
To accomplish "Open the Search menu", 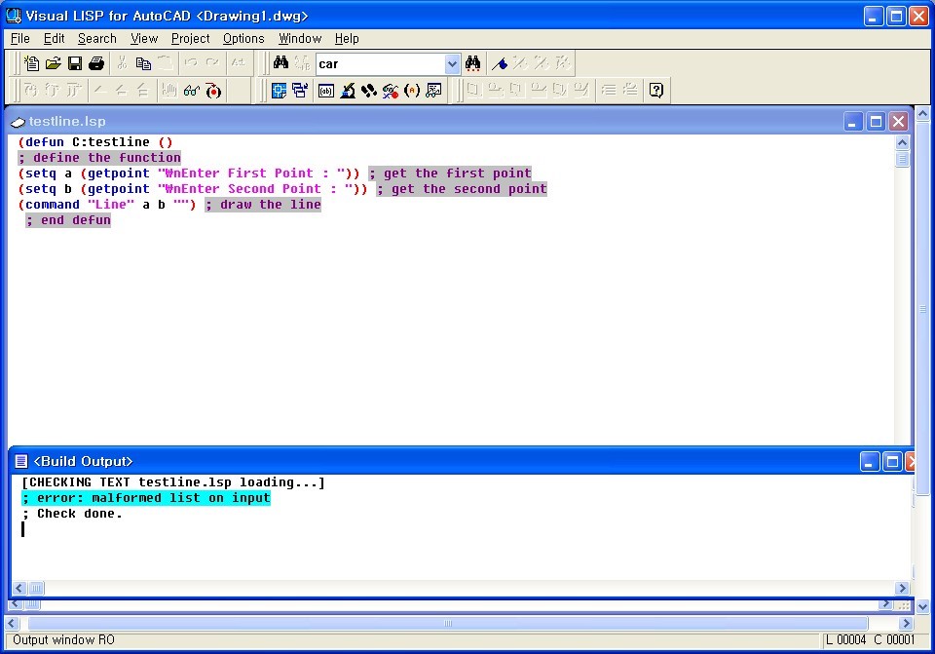I will click(97, 39).
